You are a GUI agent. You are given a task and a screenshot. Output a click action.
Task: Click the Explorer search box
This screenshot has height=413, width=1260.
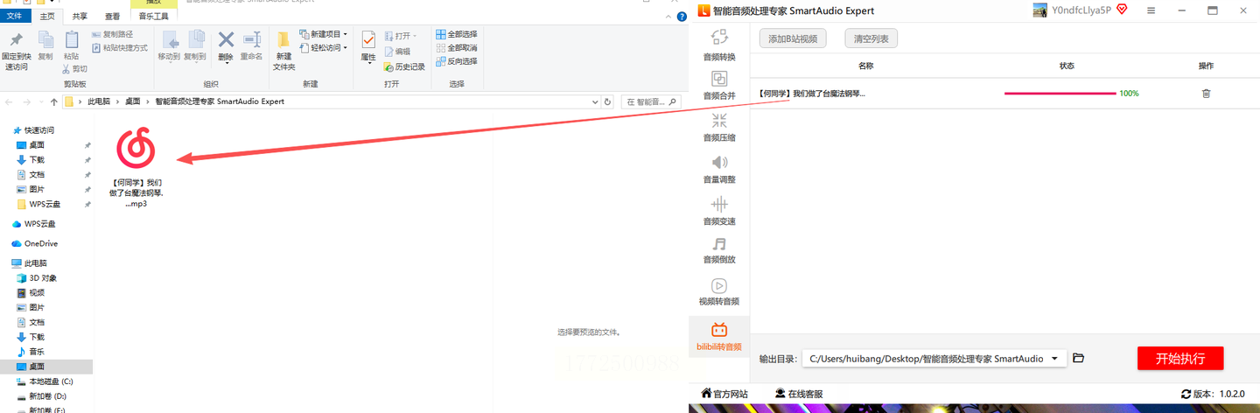tap(651, 101)
